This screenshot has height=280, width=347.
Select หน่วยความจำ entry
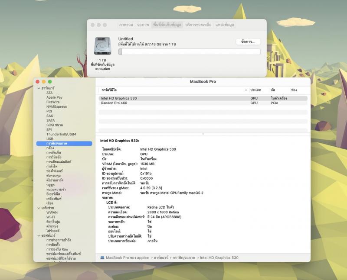tap(56, 190)
